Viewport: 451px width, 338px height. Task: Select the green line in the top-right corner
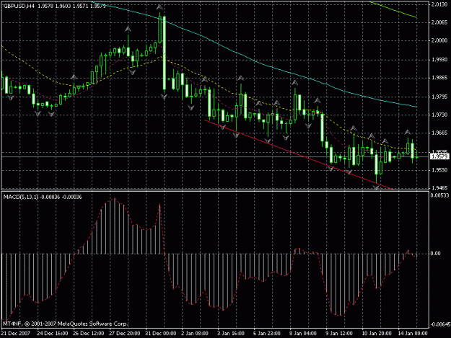[394, 10]
